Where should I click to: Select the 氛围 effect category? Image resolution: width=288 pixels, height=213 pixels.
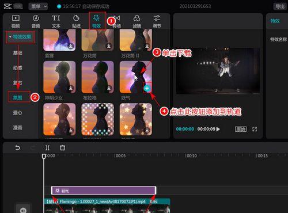17,98
